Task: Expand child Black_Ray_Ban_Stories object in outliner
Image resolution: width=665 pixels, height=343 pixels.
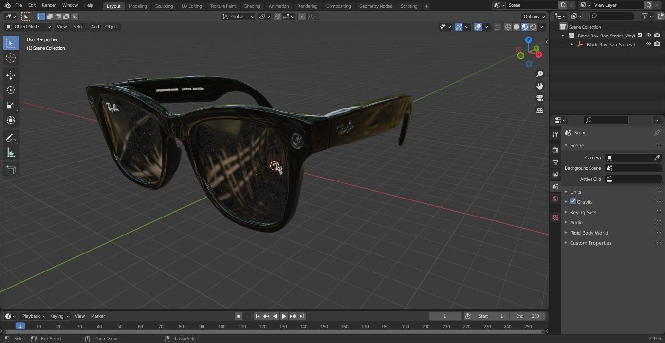Action: coord(572,44)
